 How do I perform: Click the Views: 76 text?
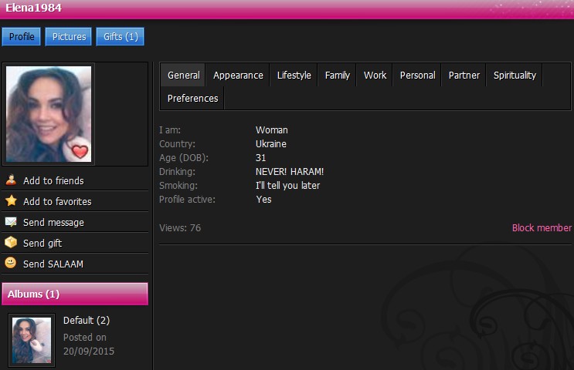[x=180, y=228]
